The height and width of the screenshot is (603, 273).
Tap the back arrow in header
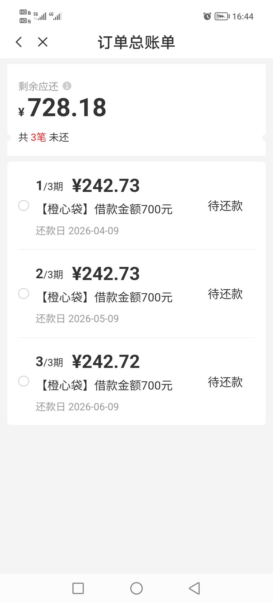(19, 42)
